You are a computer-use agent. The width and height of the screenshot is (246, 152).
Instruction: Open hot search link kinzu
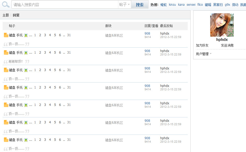[x=172, y=5]
